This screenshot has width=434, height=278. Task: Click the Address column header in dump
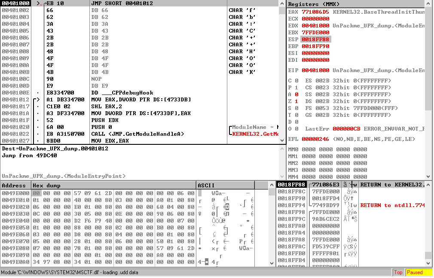pyautogui.click(x=15, y=186)
